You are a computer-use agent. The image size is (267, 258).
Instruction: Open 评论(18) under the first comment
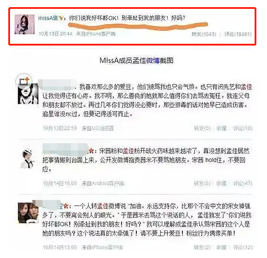[x=243, y=128]
